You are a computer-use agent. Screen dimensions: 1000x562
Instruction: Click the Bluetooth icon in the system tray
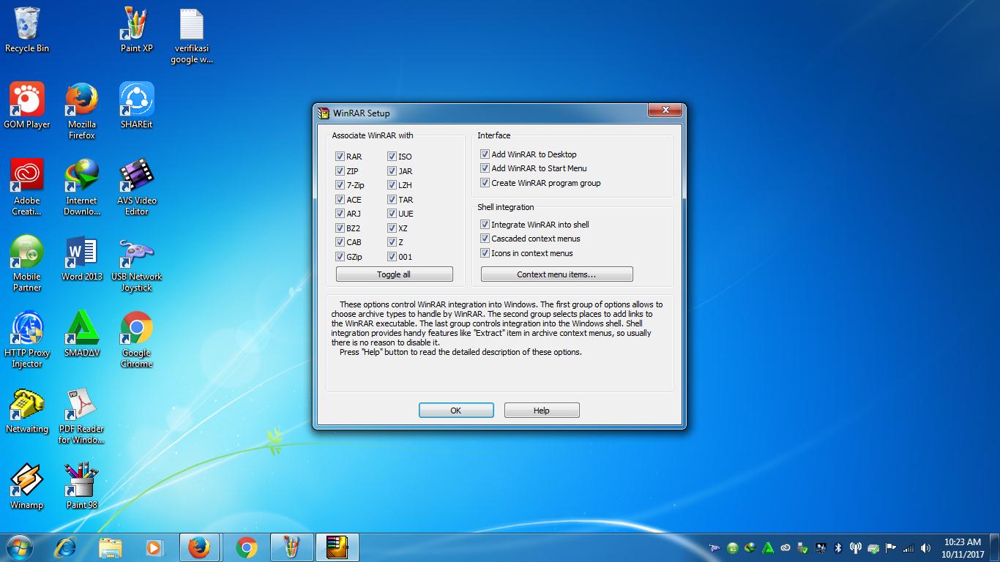click(837, 547)
